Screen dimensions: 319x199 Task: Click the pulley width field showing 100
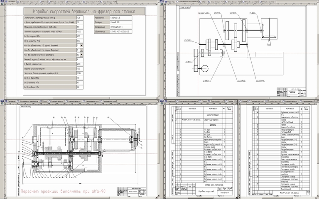click(80, 69)
